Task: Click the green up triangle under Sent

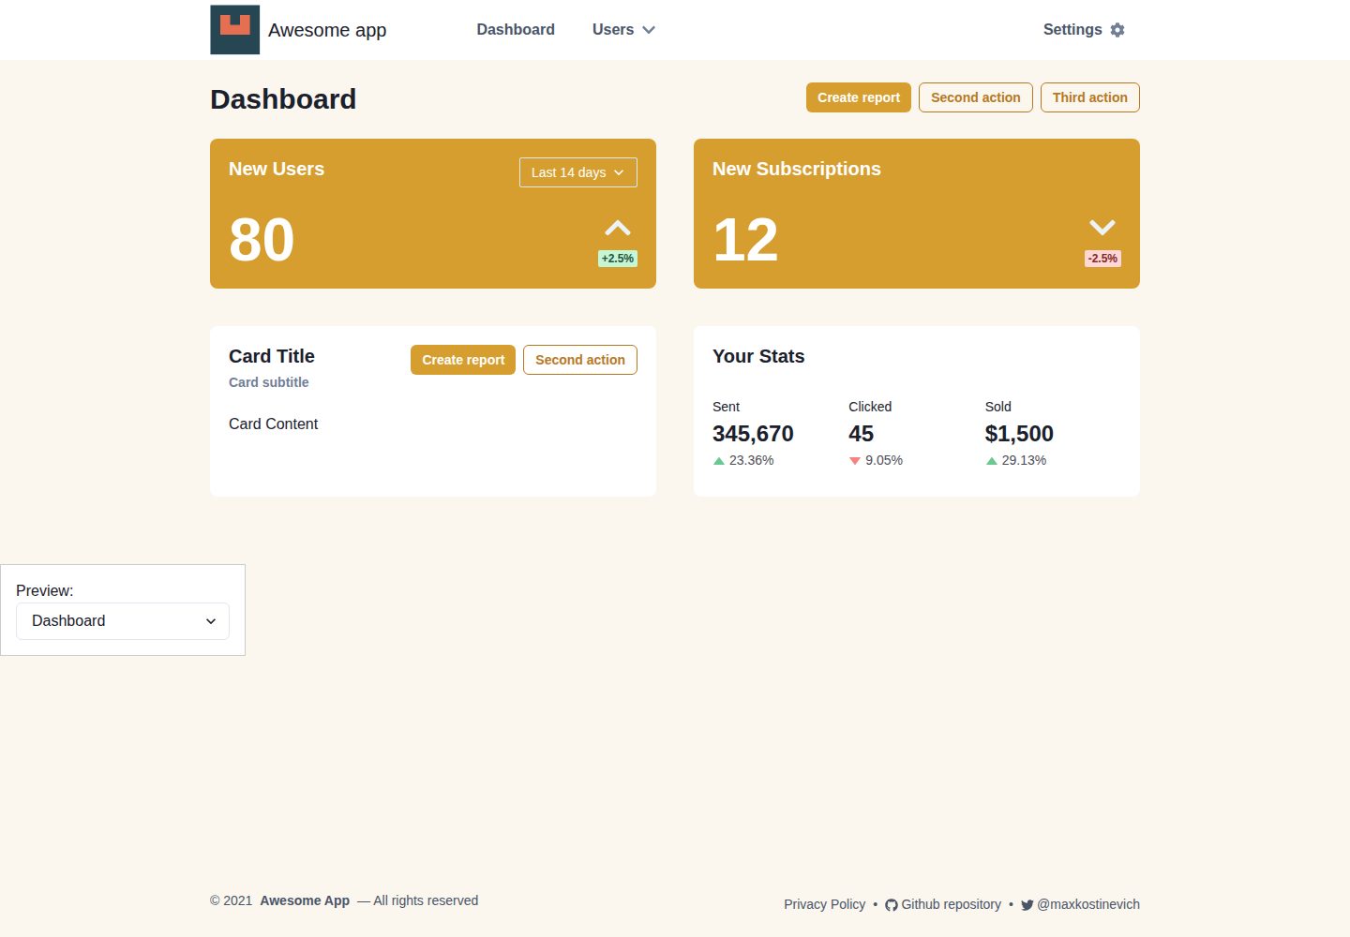Action: point(719,461)
